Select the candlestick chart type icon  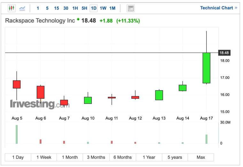[12, 8]
